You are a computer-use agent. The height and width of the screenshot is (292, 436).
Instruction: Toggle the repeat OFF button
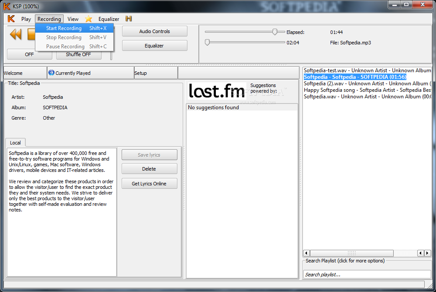click(30, 55)
